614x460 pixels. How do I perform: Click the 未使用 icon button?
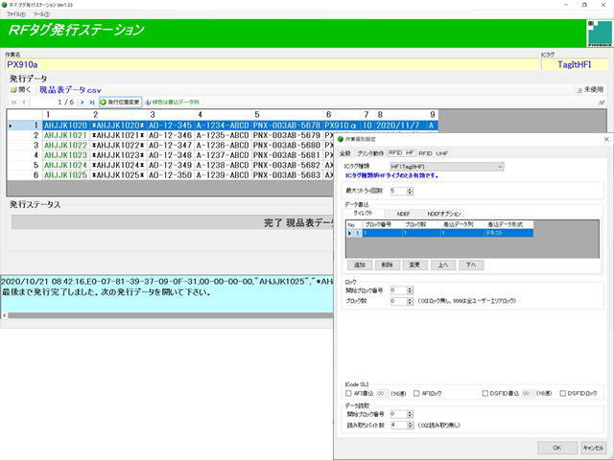point(590,90)
